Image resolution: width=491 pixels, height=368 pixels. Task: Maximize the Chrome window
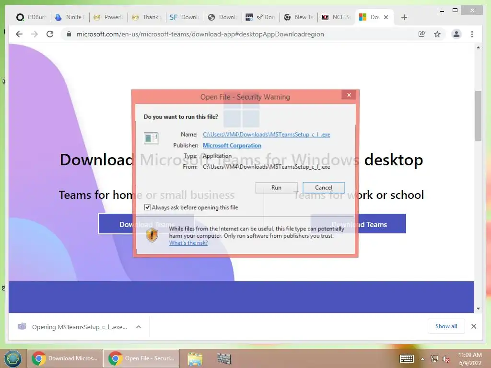tap(455, 11)
